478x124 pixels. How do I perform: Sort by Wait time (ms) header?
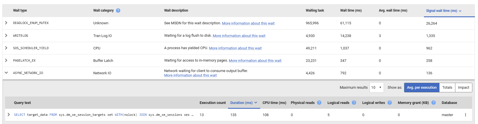point(351,10)
